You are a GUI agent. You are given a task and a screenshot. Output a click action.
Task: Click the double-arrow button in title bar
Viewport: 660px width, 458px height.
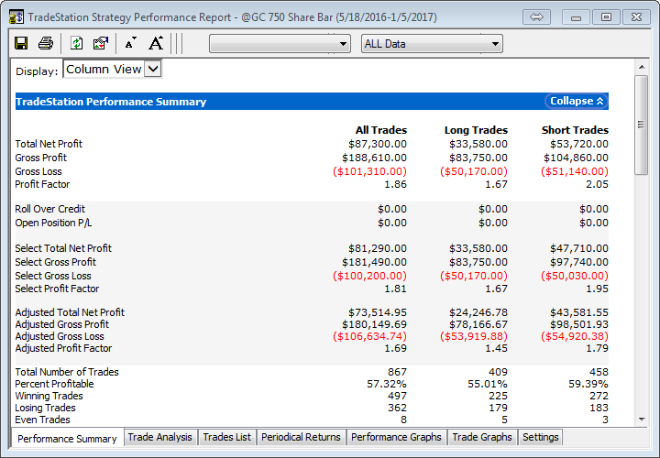coord(537,17)
